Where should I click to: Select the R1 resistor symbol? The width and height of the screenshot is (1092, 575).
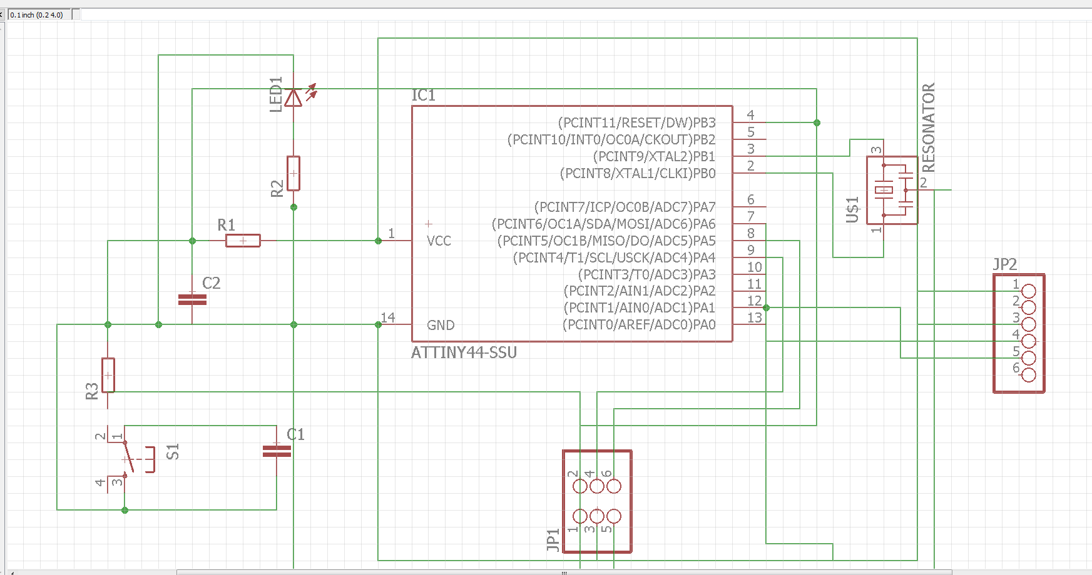tap(243, 241)
